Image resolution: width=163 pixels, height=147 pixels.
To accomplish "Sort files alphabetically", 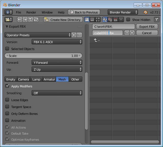I will click(105, 20).
